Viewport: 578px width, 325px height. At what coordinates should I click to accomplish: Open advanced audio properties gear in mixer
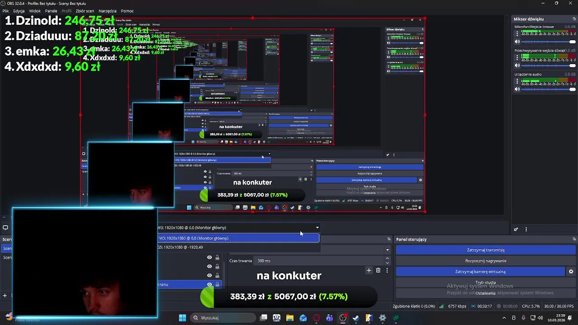pyautogui.click(x=516, y=229)
